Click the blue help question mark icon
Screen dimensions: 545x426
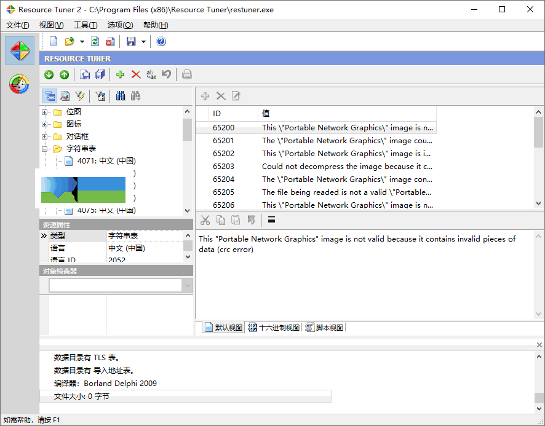point(161,41)
